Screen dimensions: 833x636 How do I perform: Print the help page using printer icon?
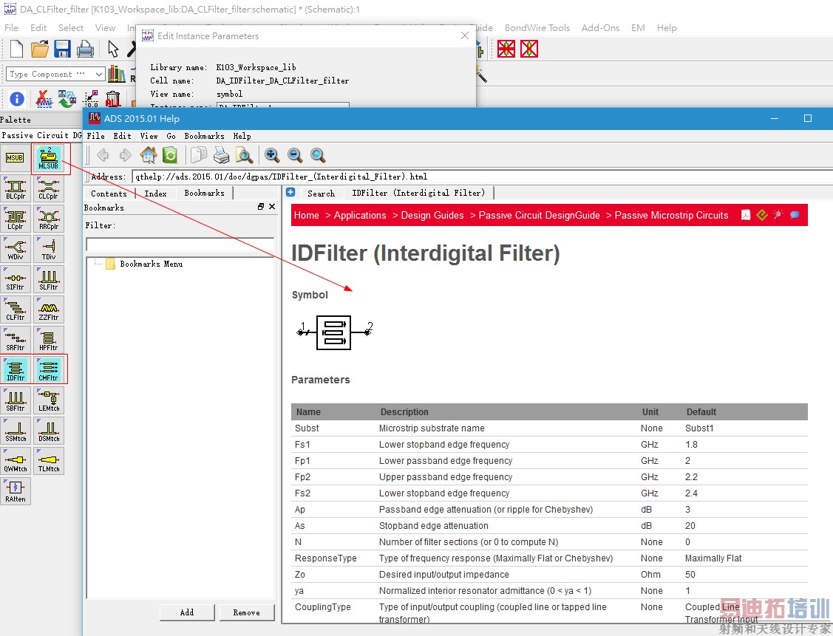click(221, 155)
